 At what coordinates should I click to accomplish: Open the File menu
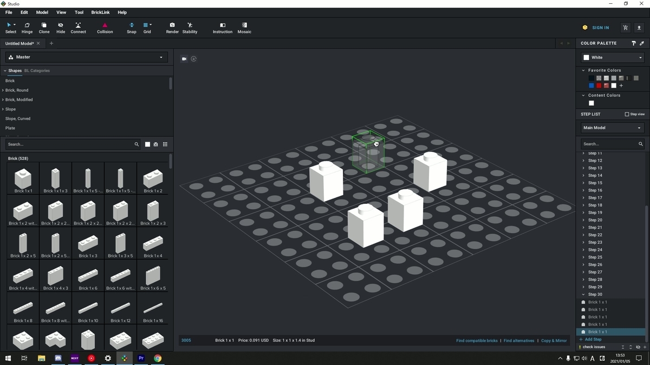coord(9,12)
